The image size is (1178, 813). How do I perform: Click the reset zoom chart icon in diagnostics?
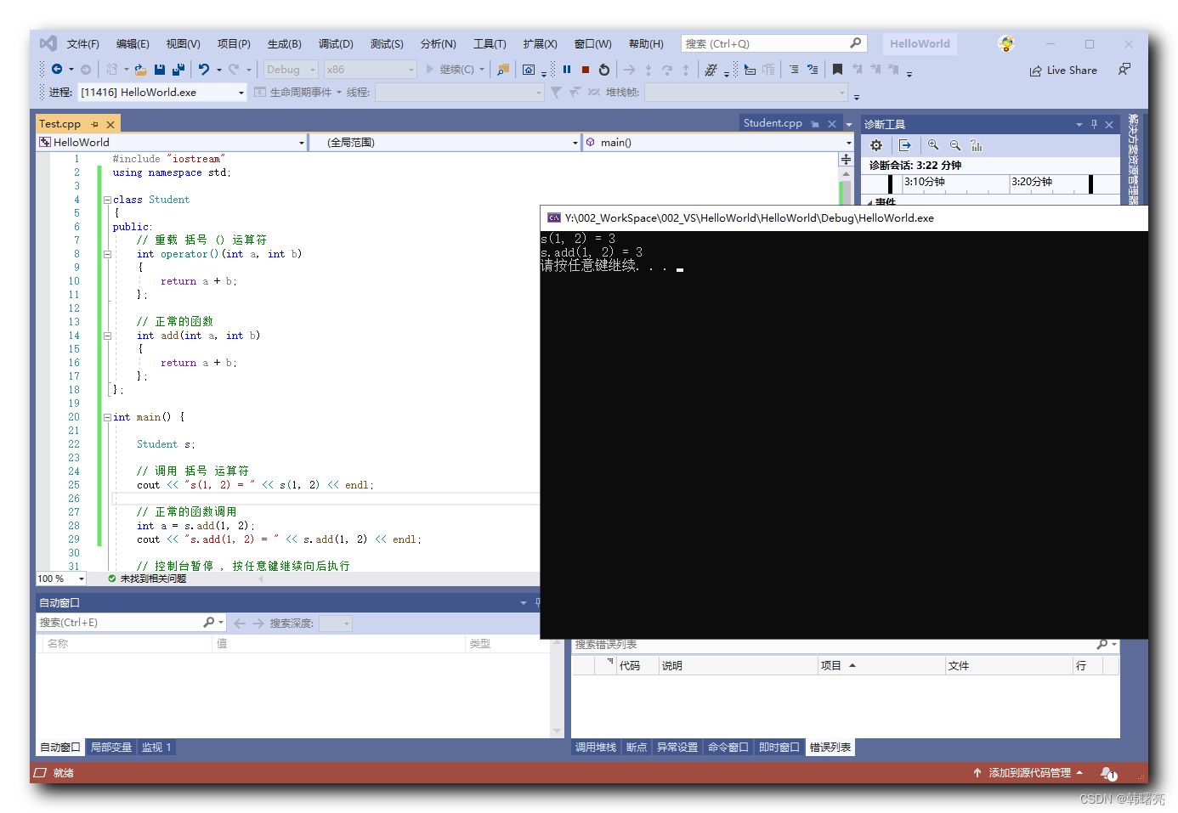tap(977, 145)
